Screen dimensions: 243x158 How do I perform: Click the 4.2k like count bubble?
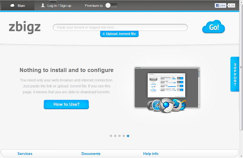point(231,5)
